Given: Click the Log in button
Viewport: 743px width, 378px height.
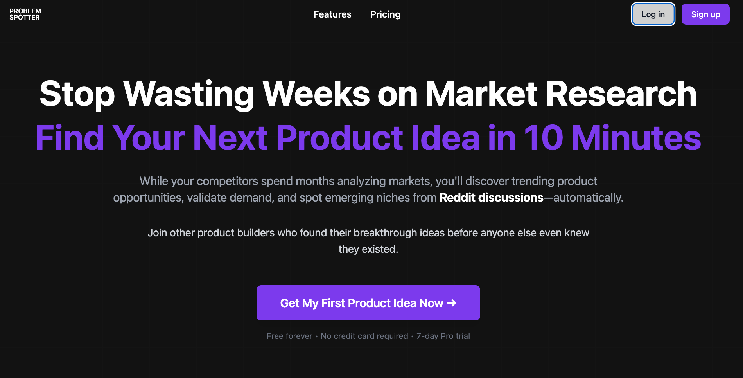Looking at the screenshot, I should [653, 14].
